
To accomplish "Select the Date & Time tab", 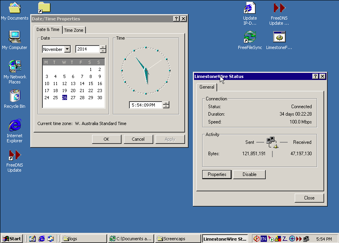I will (x=48, y=29).
